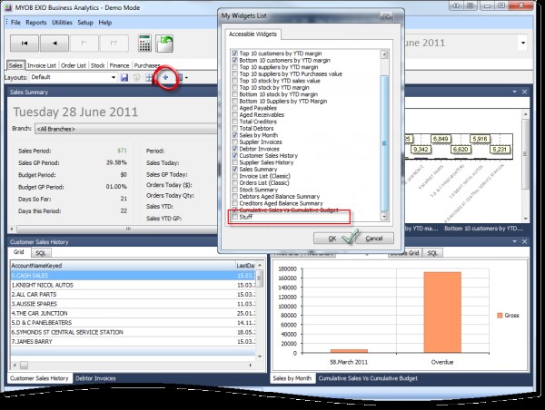Open the Help menu

(x=105, y=23)
